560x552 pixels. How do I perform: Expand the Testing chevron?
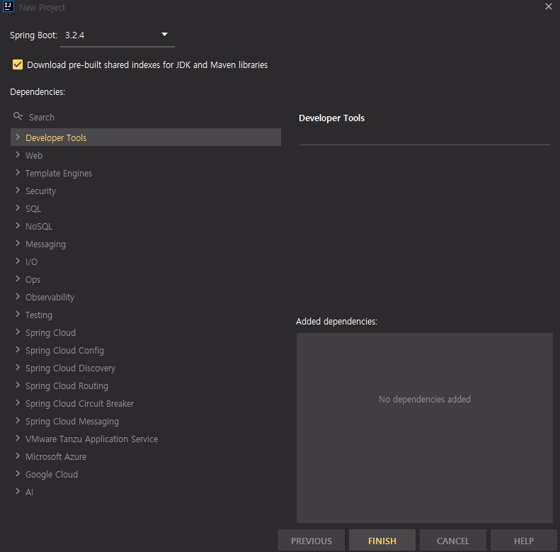18,314
